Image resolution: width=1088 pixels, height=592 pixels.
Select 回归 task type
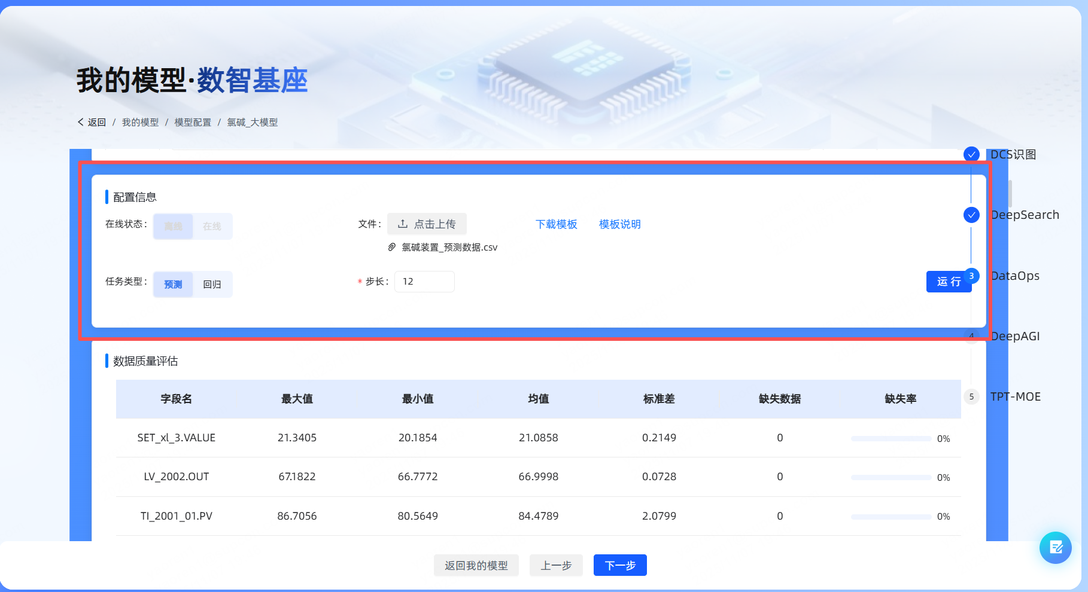212,284
